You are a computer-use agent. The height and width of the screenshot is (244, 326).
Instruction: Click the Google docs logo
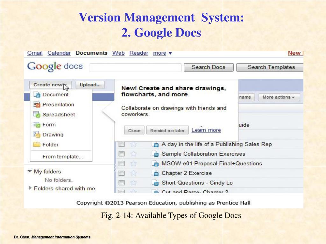click(x=55, y=67)
